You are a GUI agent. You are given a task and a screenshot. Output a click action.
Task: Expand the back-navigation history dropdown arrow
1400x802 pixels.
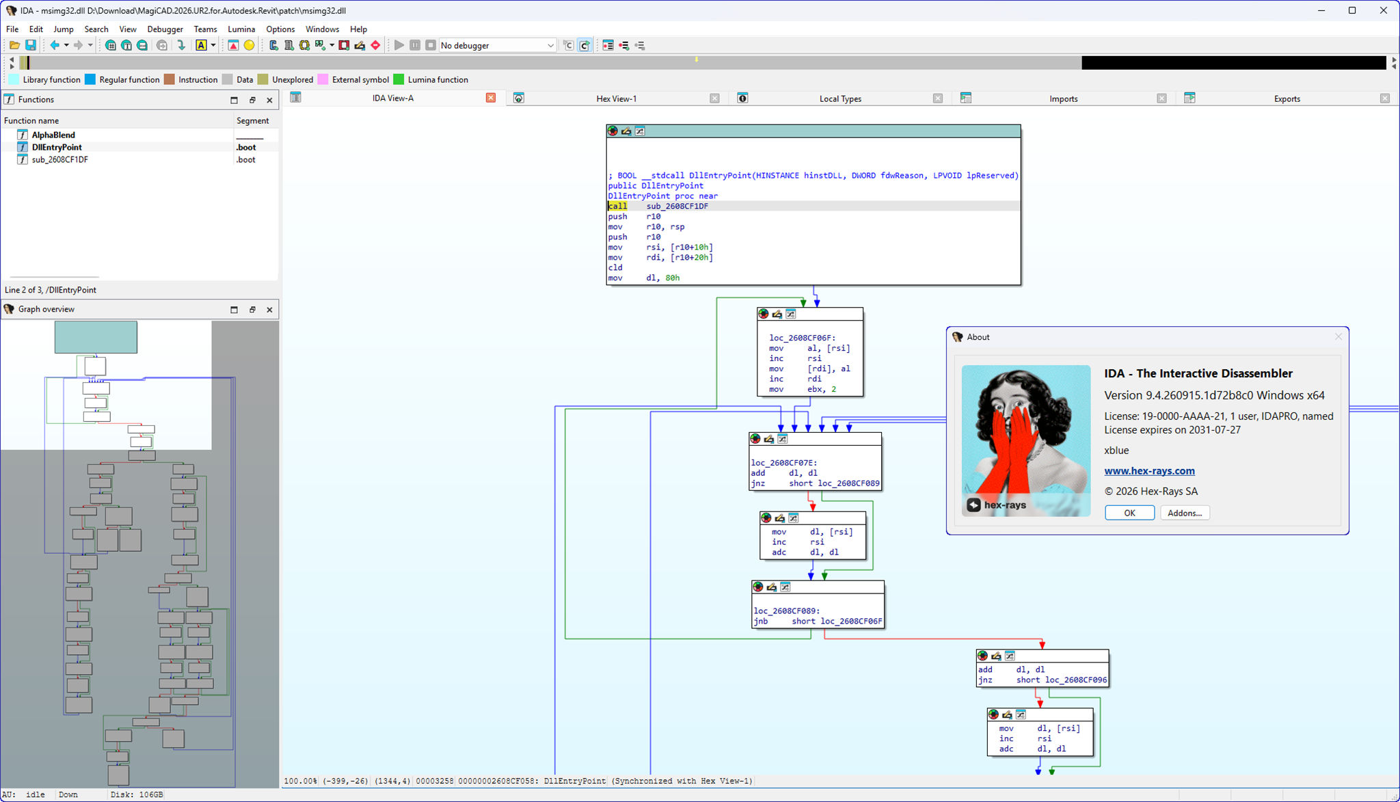[66, 45]
